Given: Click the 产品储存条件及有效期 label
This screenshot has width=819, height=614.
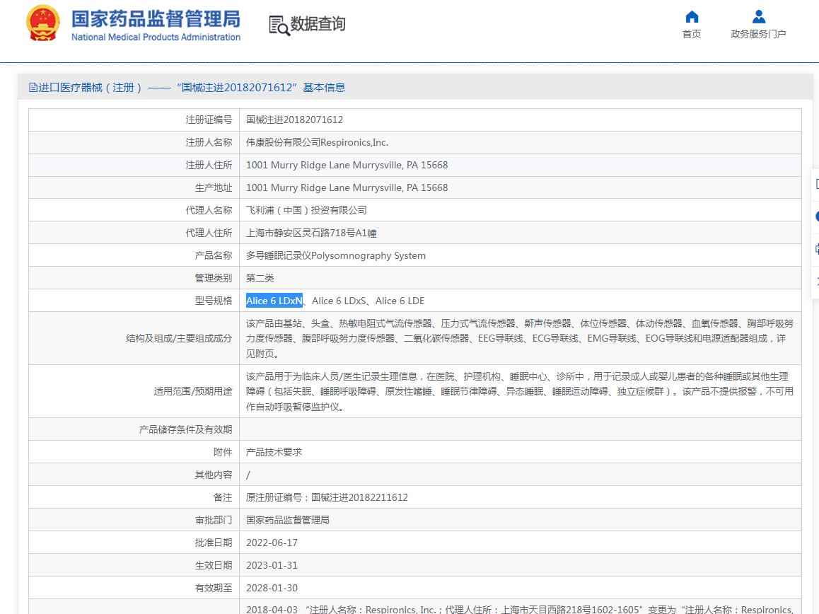Looking at the screenshot, I should pos(185,429).
